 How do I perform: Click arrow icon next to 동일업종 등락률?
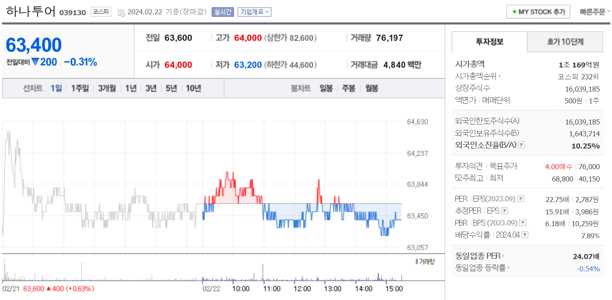coord(509,268)
